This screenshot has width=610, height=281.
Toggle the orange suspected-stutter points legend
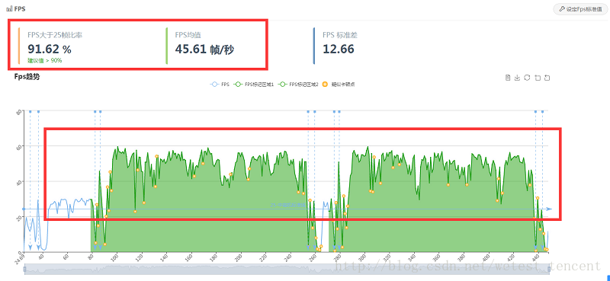(x=339, y=84)
